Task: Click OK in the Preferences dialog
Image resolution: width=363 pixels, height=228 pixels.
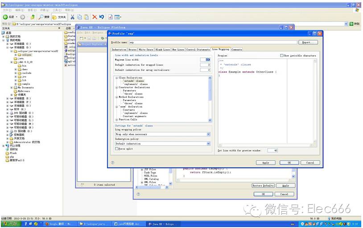Action: tap(263, 194)
